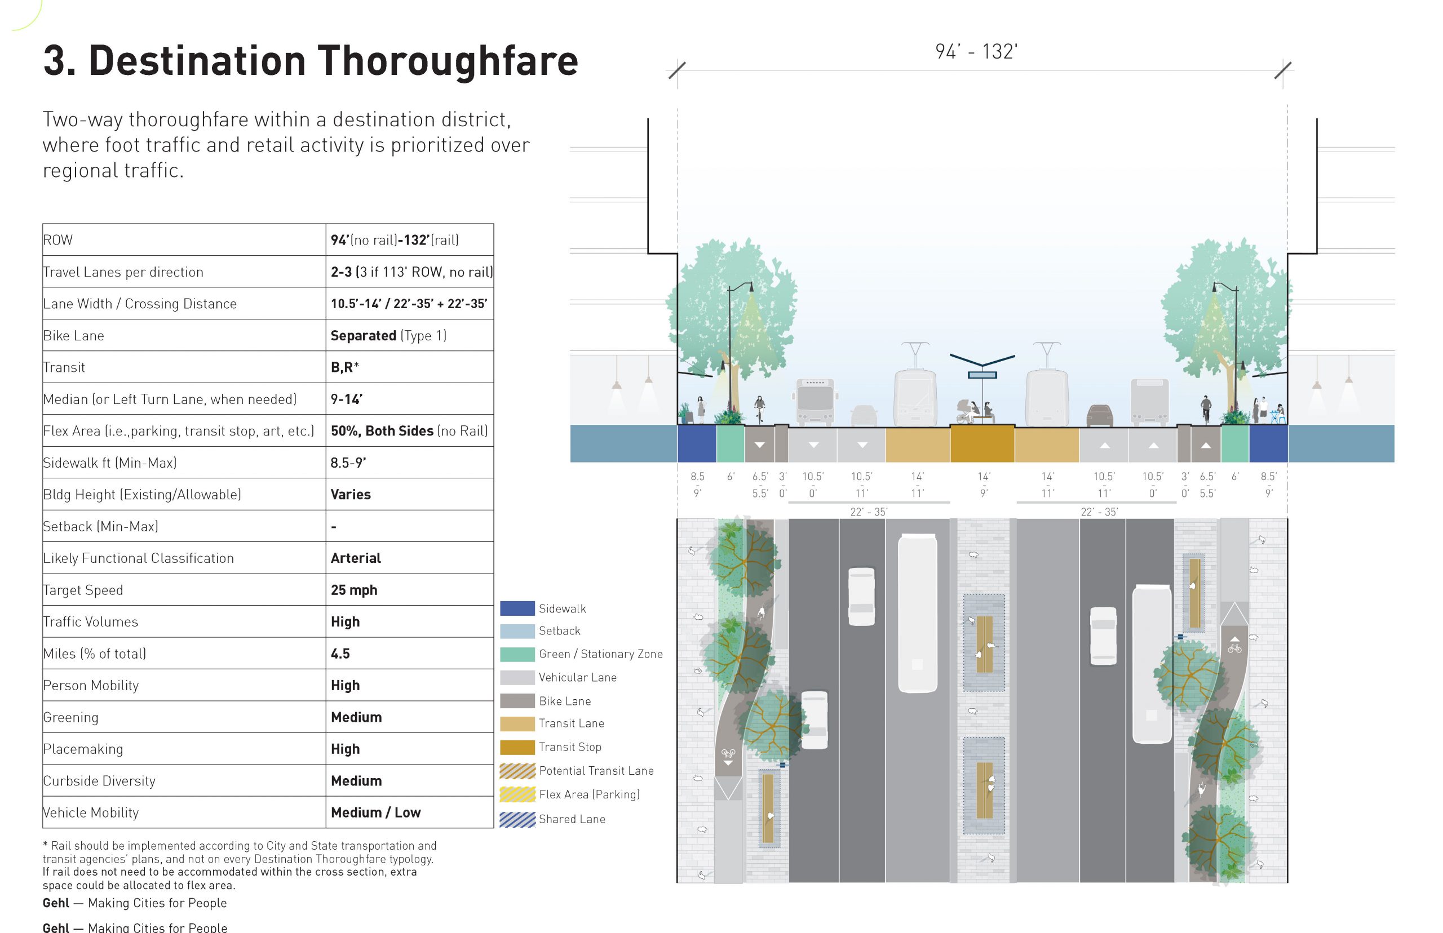Screen dimensions: 1443x933
Task: Click the left green stationary zone block
Action: (x=731, y=443)
